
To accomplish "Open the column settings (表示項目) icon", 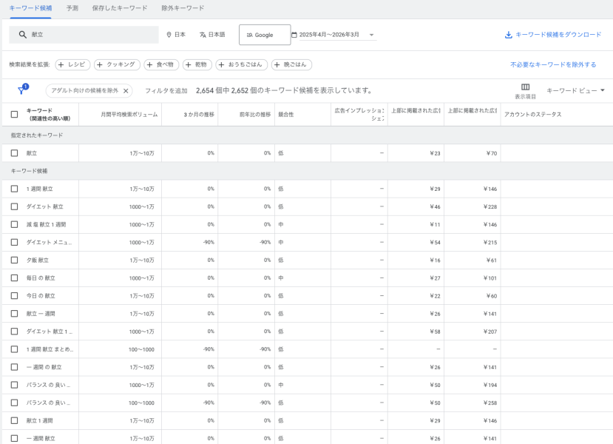I will click(x=525, y=87).
